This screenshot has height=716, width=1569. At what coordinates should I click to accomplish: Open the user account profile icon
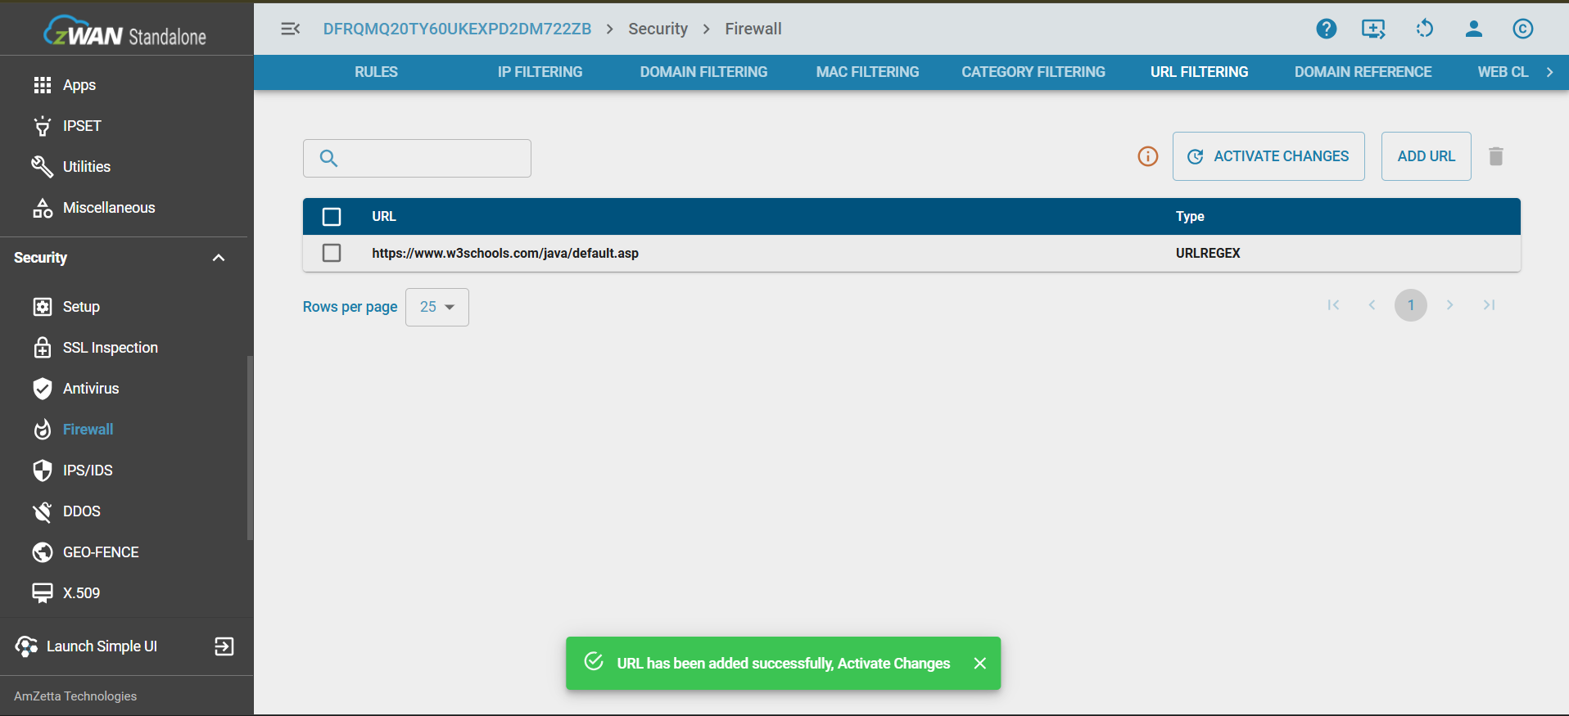(1473, 29)
